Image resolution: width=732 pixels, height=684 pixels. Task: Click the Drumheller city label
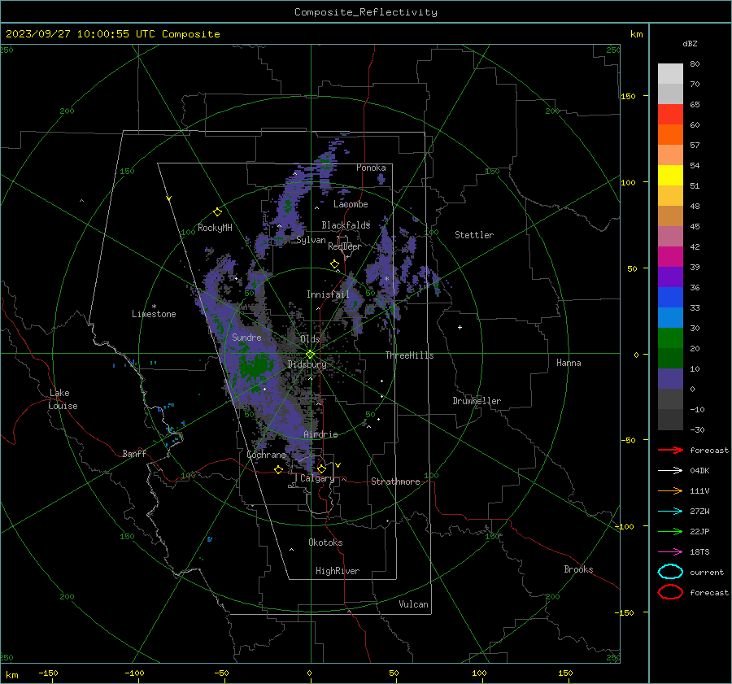point(477,401)
